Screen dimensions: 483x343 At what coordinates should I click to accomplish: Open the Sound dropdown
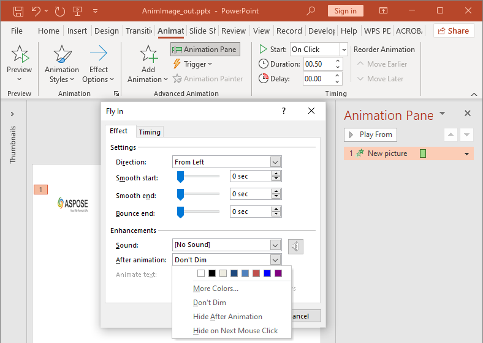click(275, 245)
